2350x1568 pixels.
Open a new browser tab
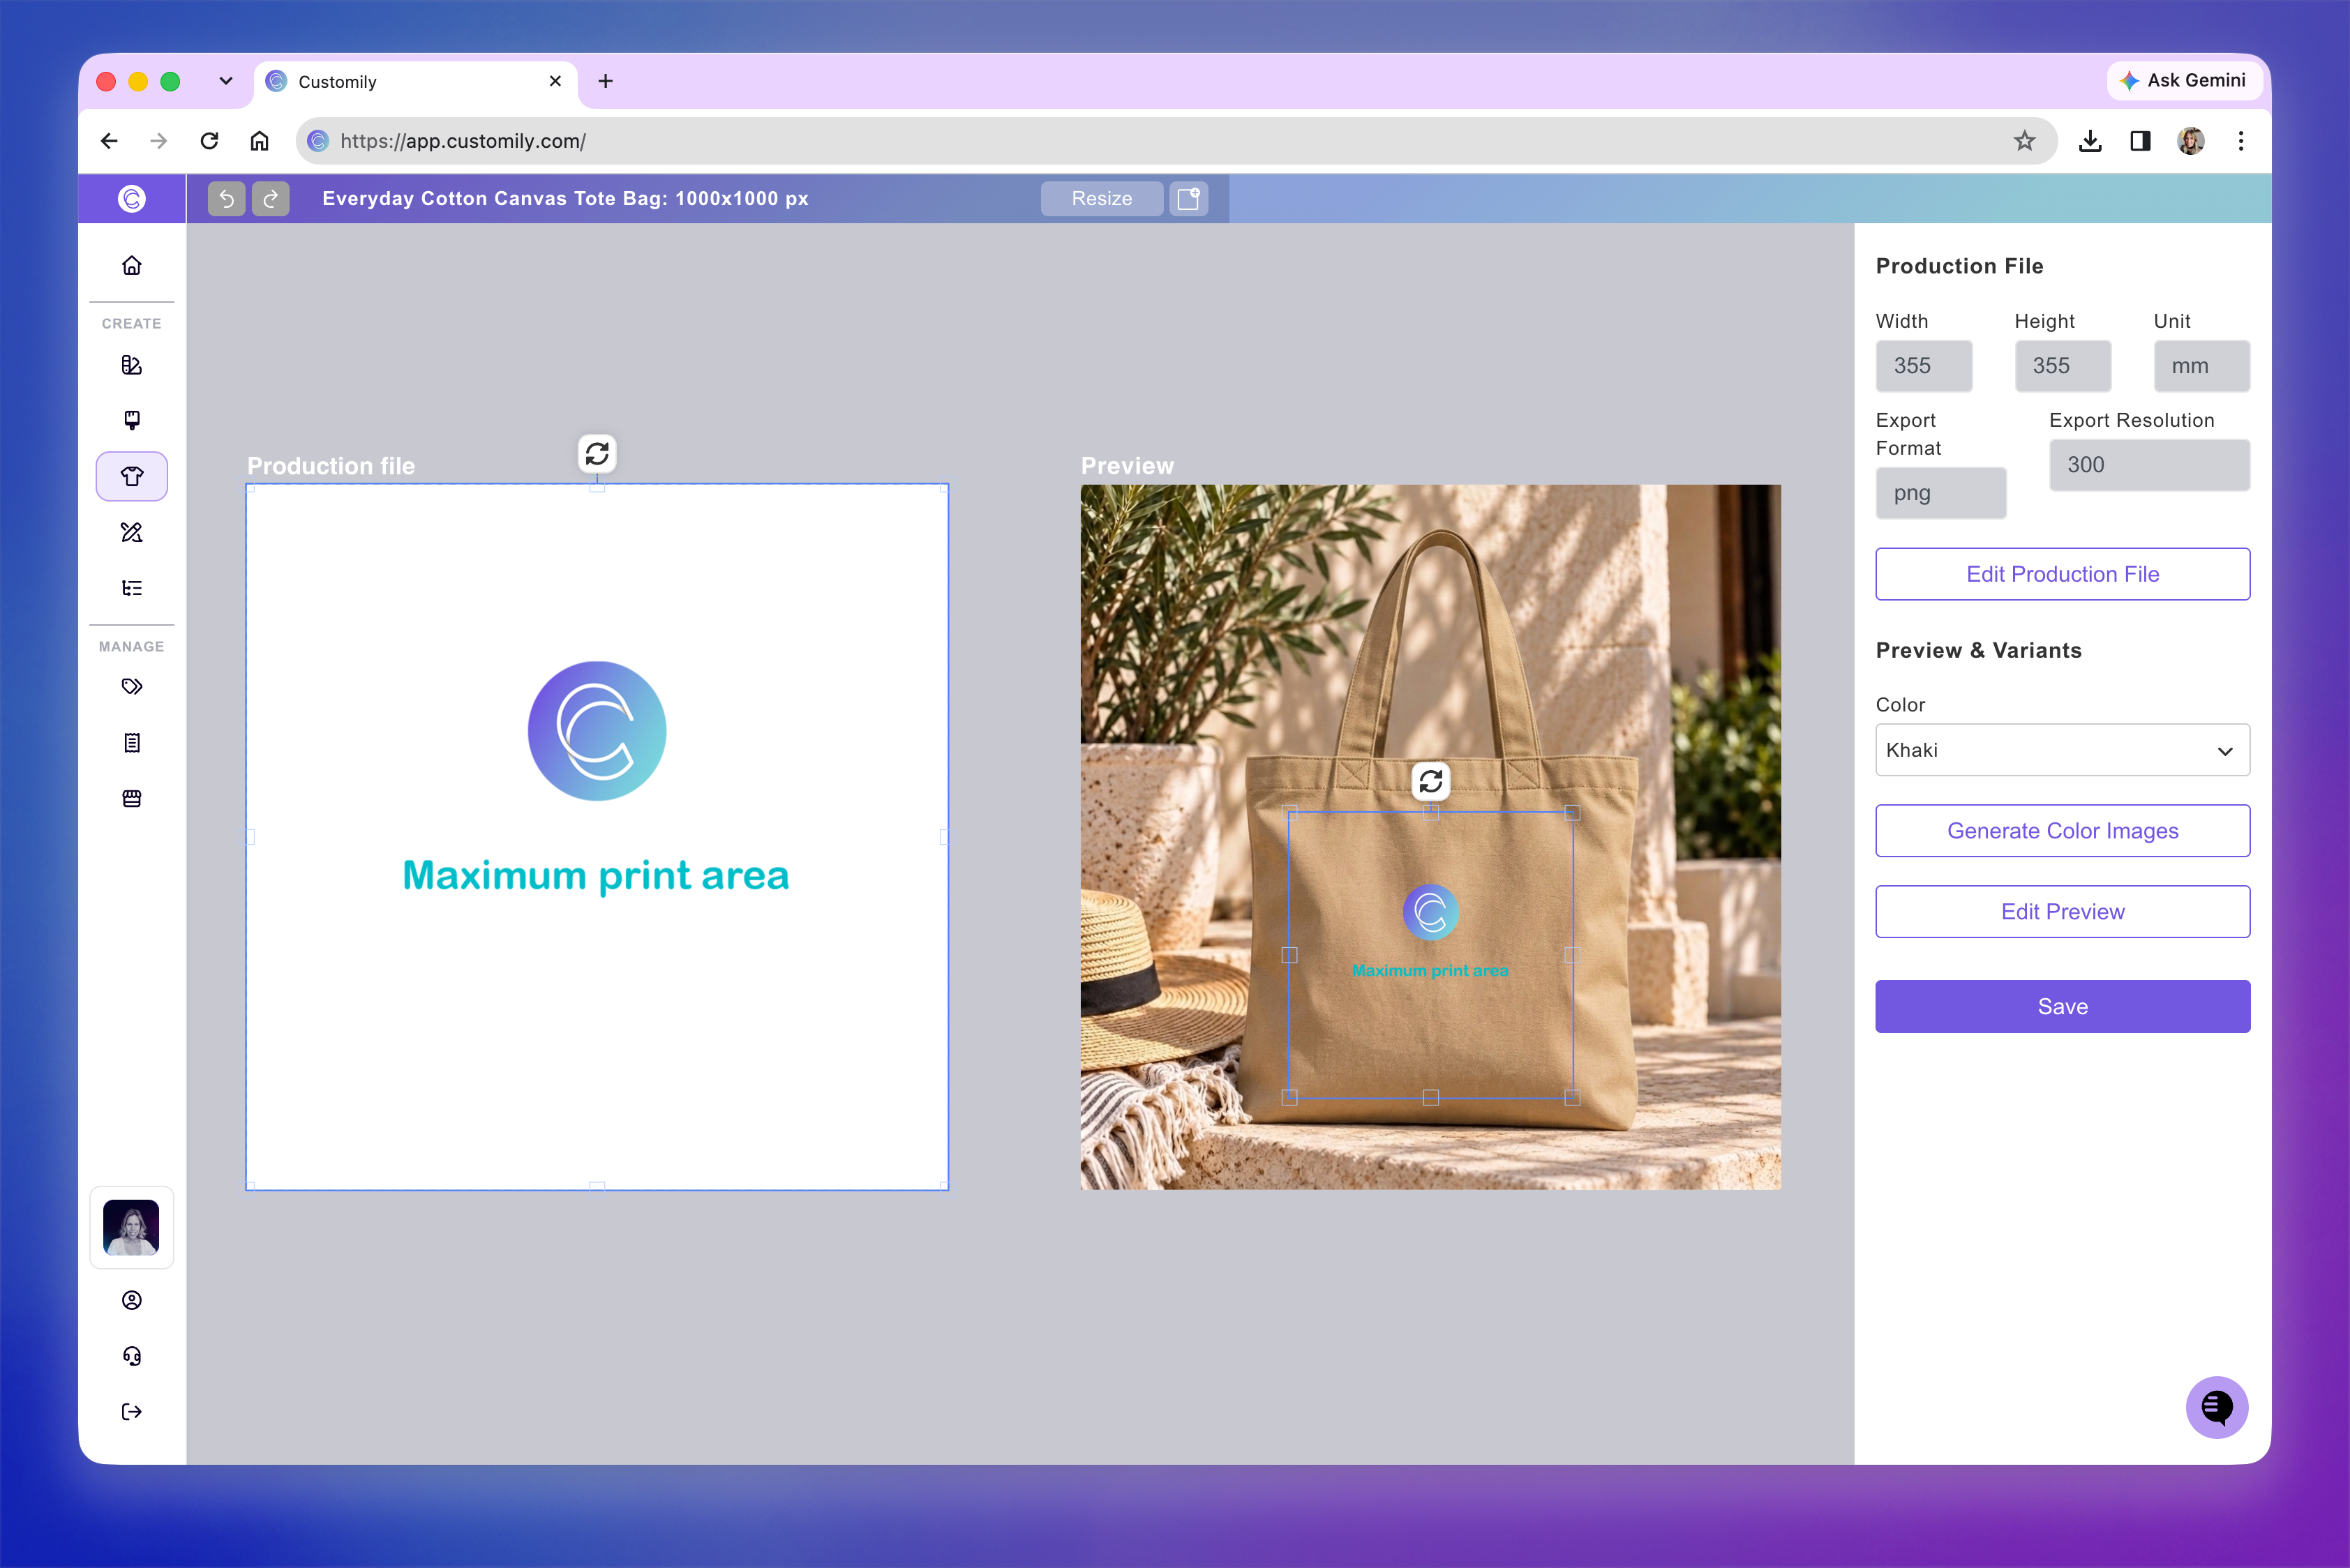click(605, 81)
